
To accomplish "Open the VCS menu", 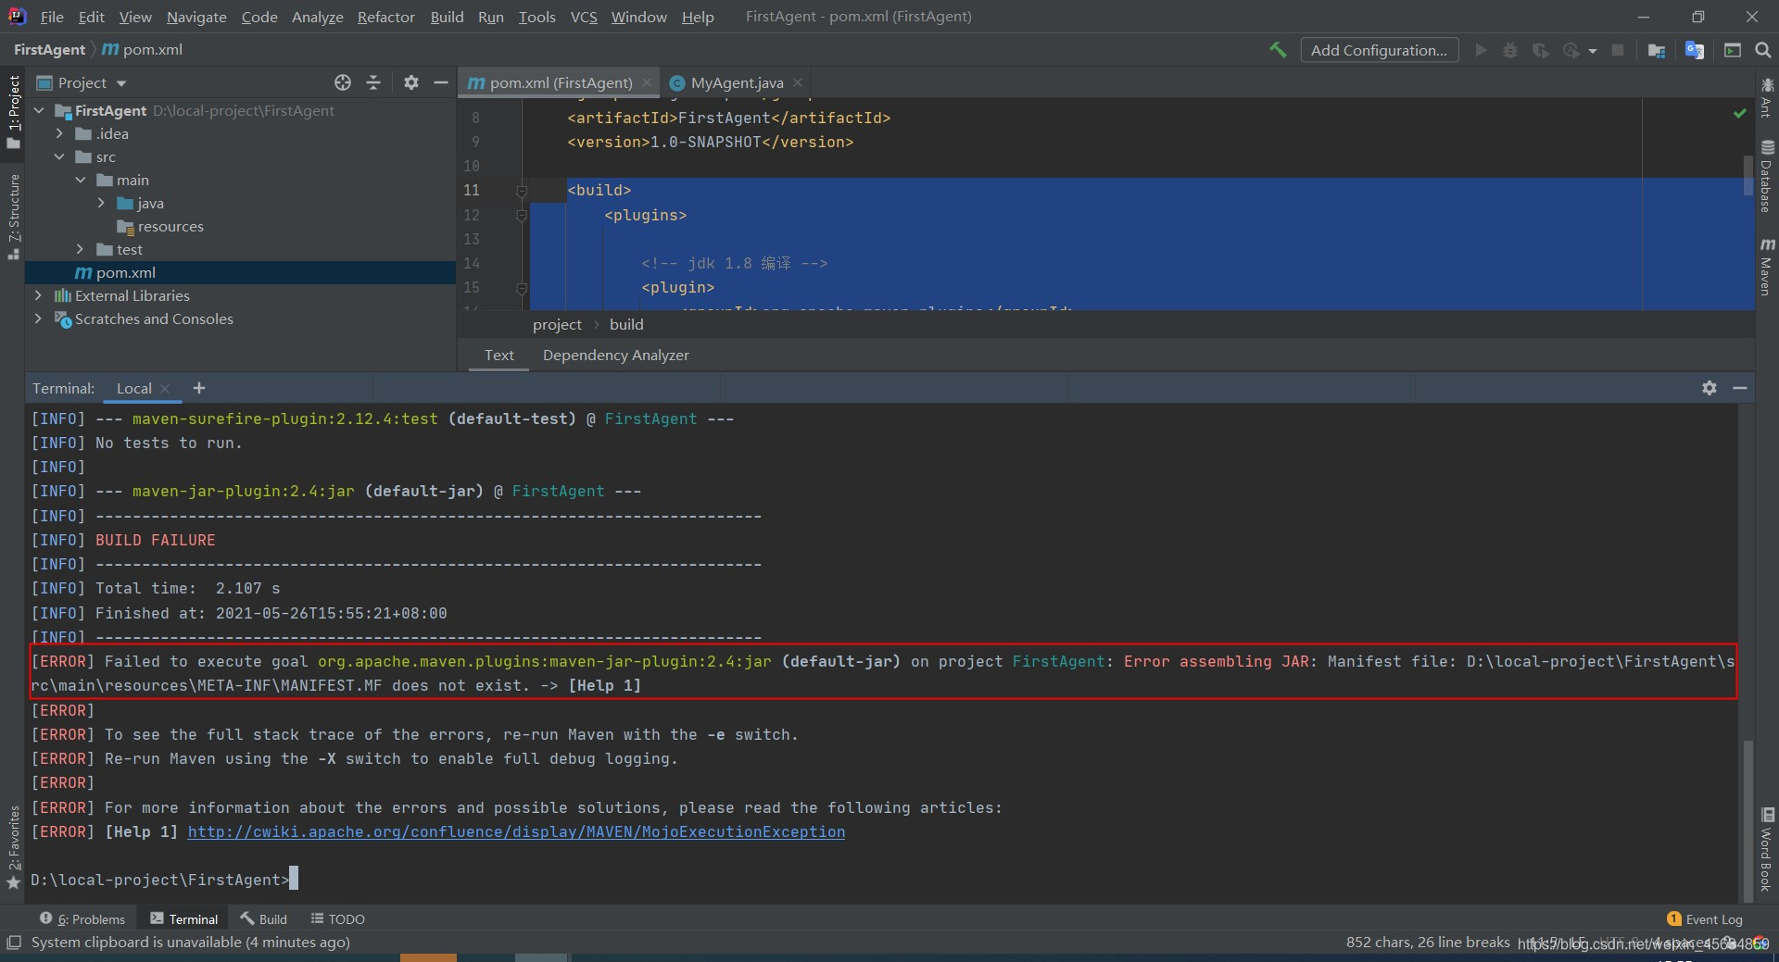I will [584, 17].
